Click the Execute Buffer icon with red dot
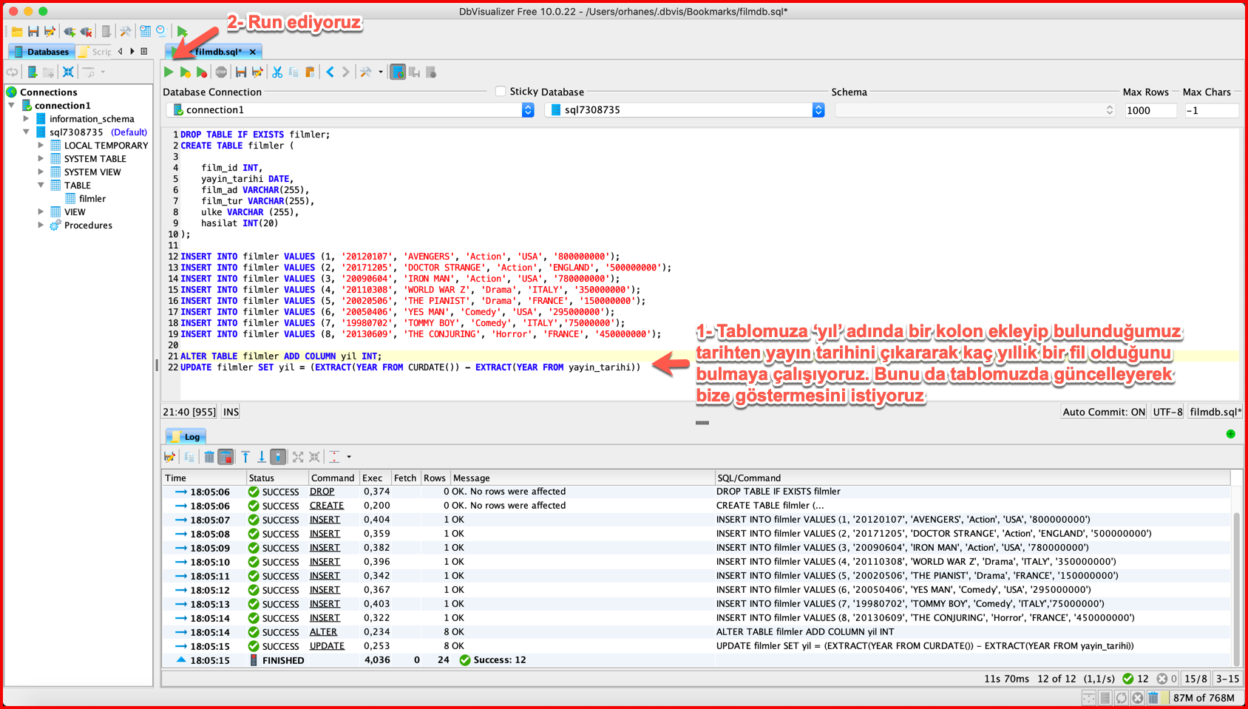 (201, 72)
